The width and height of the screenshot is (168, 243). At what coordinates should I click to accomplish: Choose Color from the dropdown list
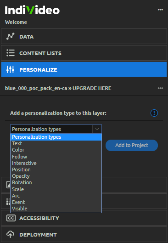(56, 150)
